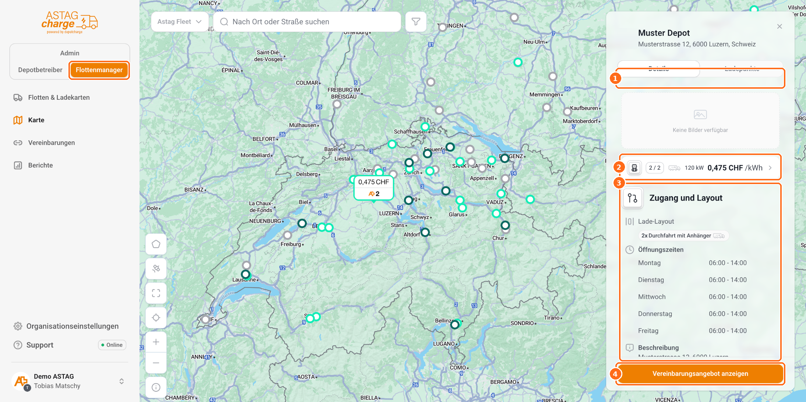Open the map info button
This screenshot has height=402, width=806.
(x=156, y=387)
